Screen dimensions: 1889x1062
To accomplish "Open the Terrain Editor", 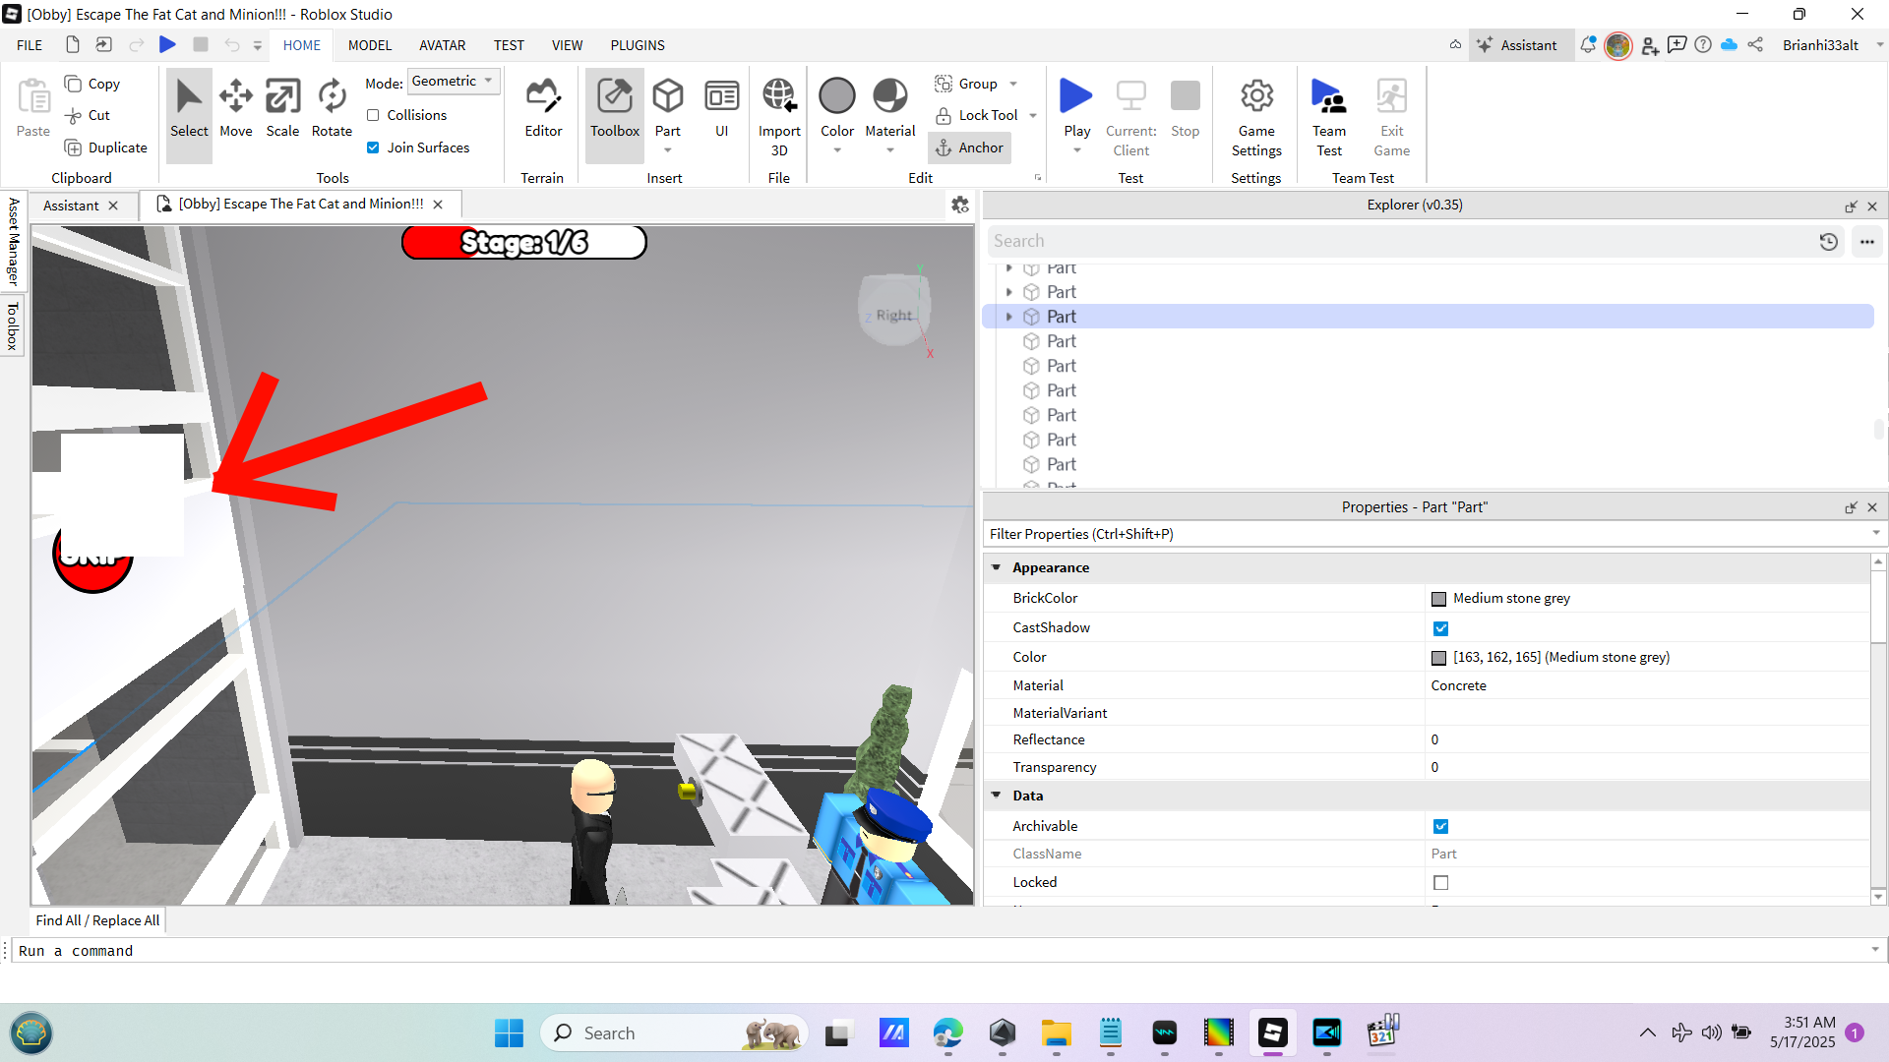I will point(543,108).
